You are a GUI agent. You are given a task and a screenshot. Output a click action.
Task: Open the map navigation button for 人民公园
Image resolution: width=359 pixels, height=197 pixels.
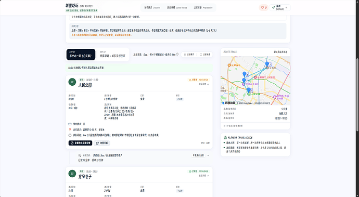click(102, 143)
